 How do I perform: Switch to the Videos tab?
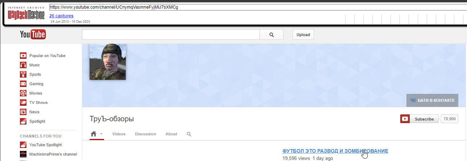(x=119, y=134)
